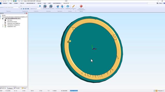Click the orange status bar icon

[156, 91]
